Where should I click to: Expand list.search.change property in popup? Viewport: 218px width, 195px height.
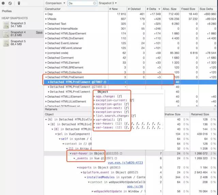[x=94, y=116]
